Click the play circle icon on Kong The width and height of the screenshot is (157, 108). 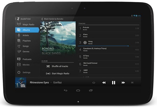85,42
